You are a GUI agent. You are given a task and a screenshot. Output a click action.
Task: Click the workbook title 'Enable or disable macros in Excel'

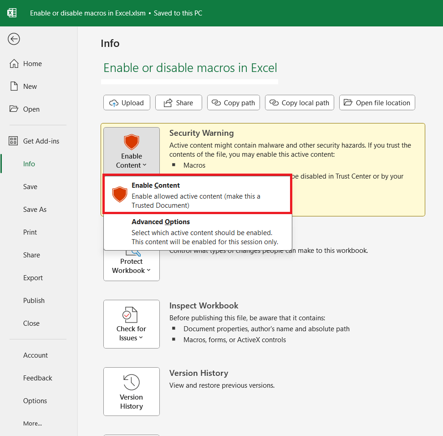[190, 68]
